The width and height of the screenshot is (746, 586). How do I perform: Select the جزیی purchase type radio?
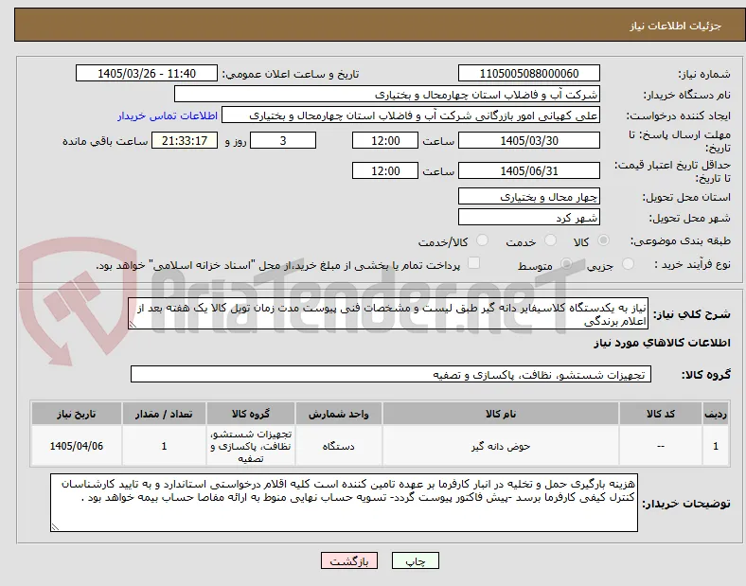[x=628, y=264]
